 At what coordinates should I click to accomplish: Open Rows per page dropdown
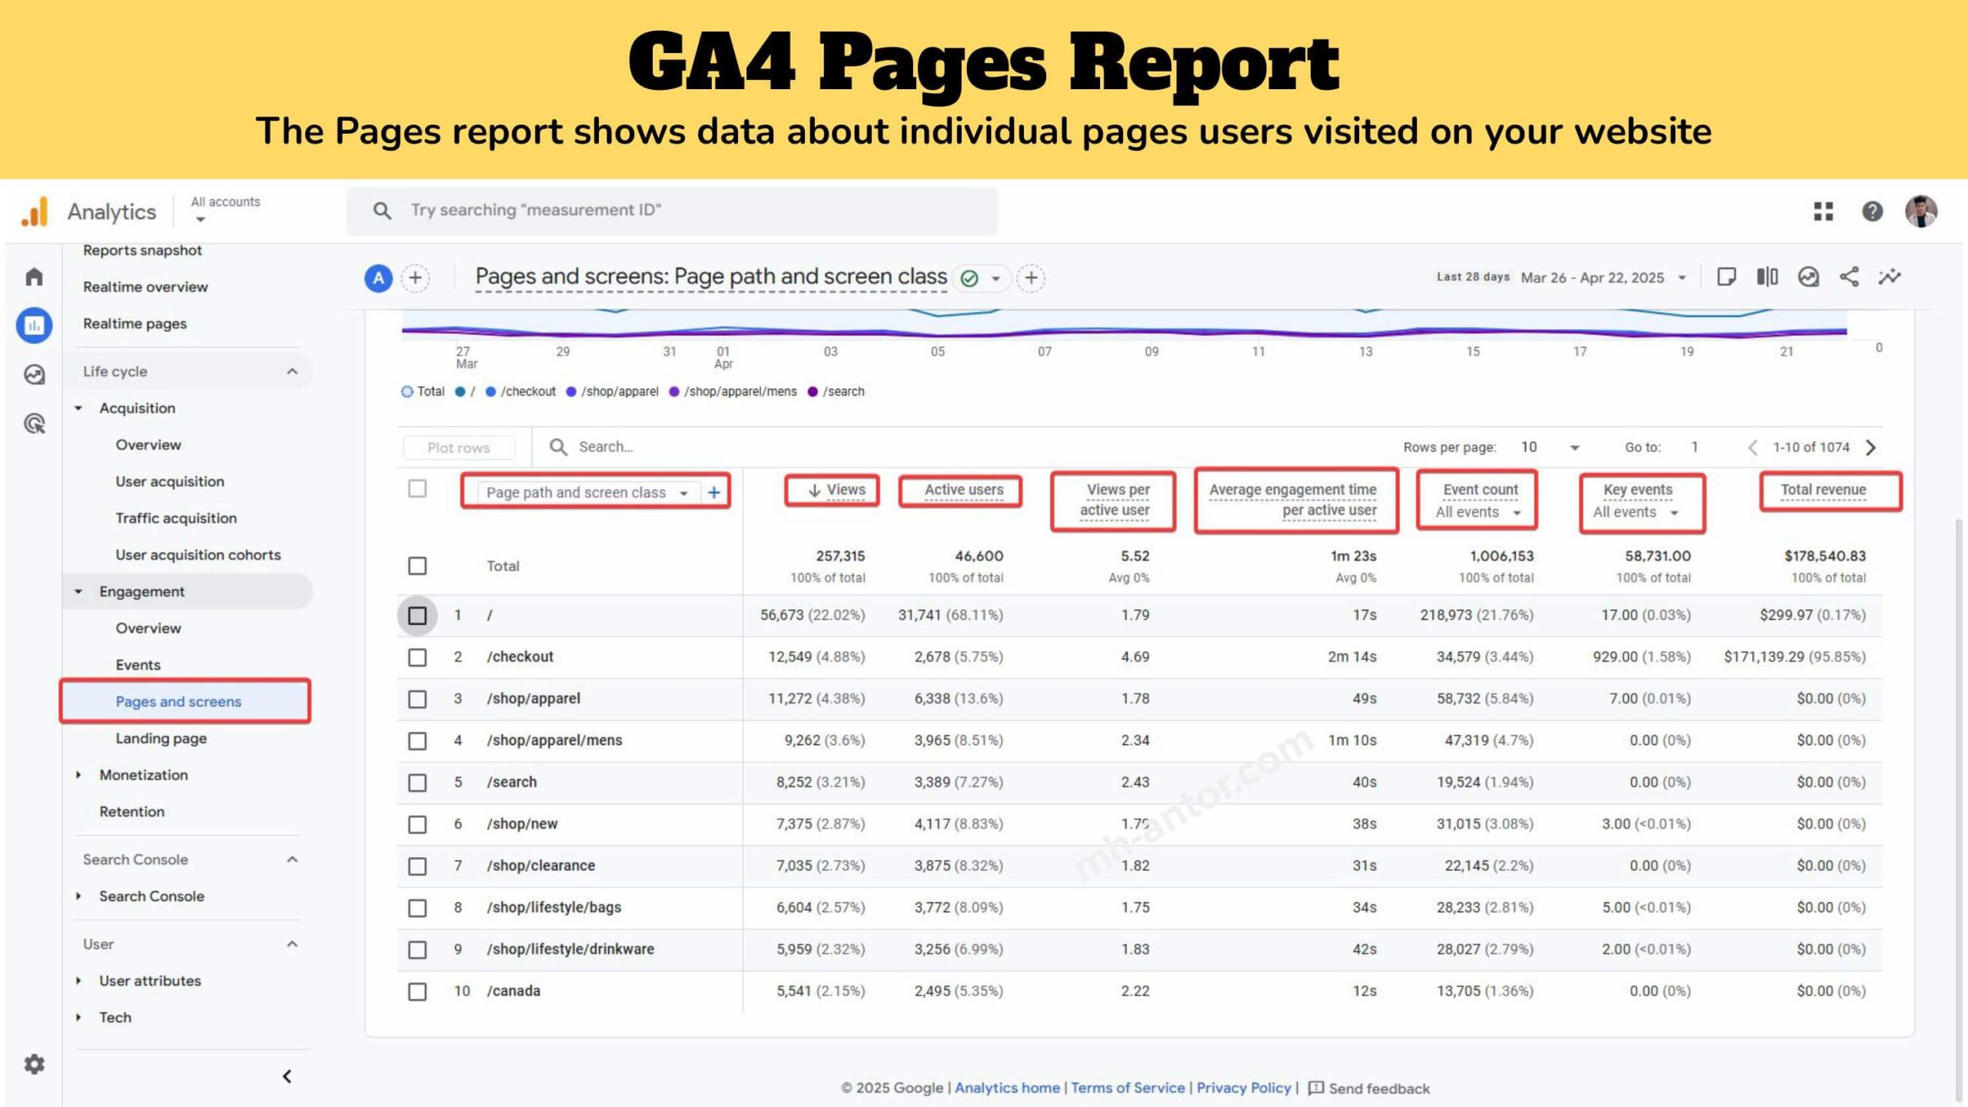coord(1551,447)
